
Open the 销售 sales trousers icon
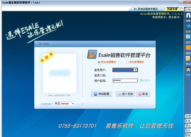[188, 15]
